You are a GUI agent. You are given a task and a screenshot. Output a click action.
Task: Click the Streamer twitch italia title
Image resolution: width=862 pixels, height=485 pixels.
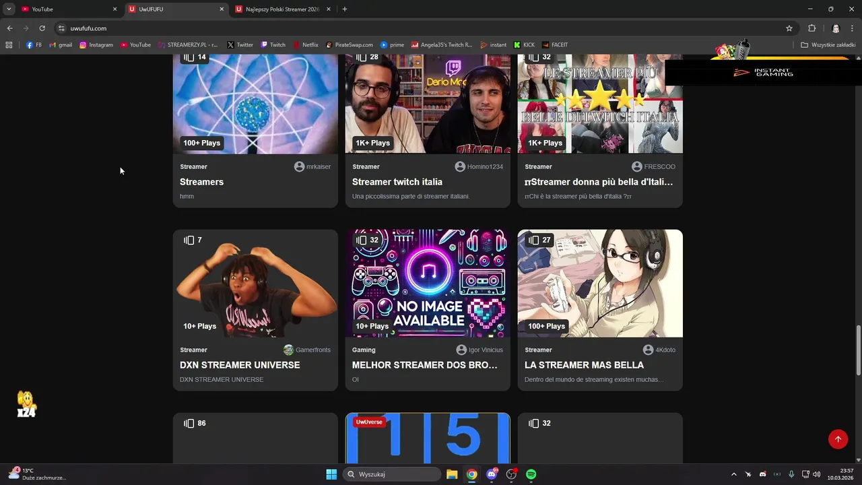(x=397, y=182)
